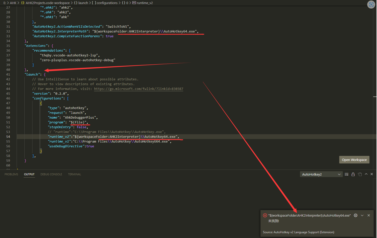Dismiss the AutoHotkey64.exe error notification

click(x=369, y=215)
